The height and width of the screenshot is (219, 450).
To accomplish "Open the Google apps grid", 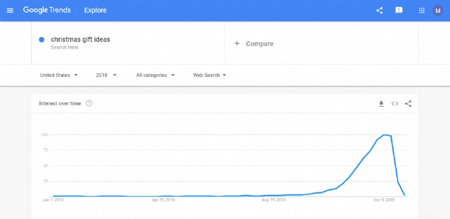I will tap(421, 11).
